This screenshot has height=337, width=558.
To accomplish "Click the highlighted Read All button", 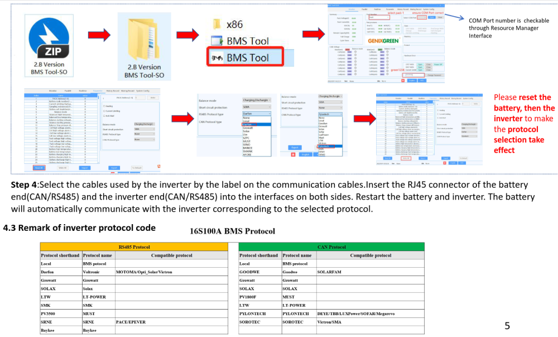I will tap(39, 168).
